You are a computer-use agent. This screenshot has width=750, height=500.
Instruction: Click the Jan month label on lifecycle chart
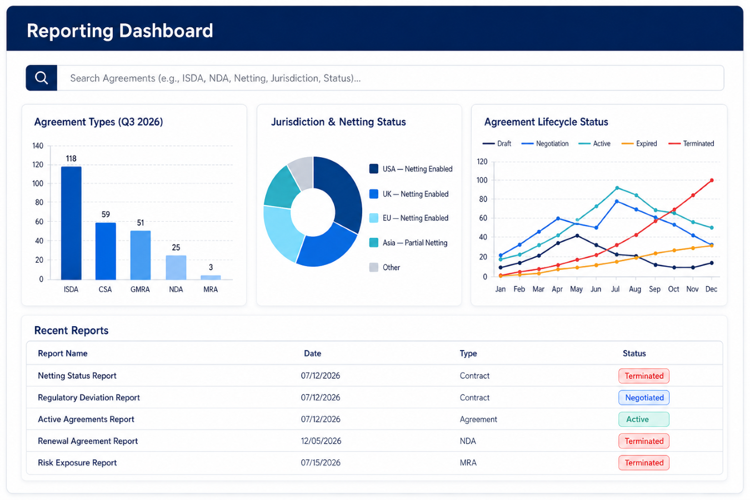coord(501,289)
